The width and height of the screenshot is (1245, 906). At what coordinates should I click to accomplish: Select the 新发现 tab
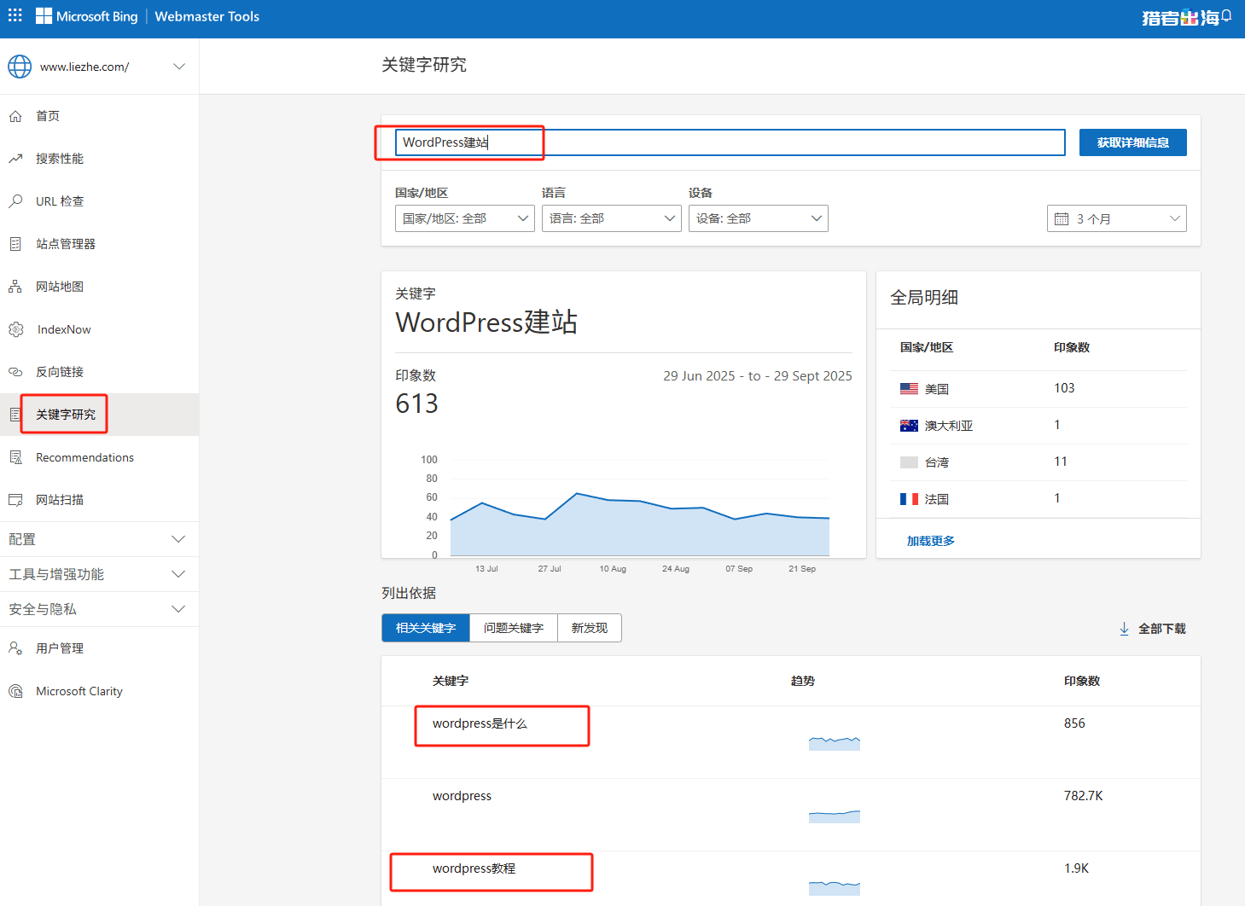[589, 627]
